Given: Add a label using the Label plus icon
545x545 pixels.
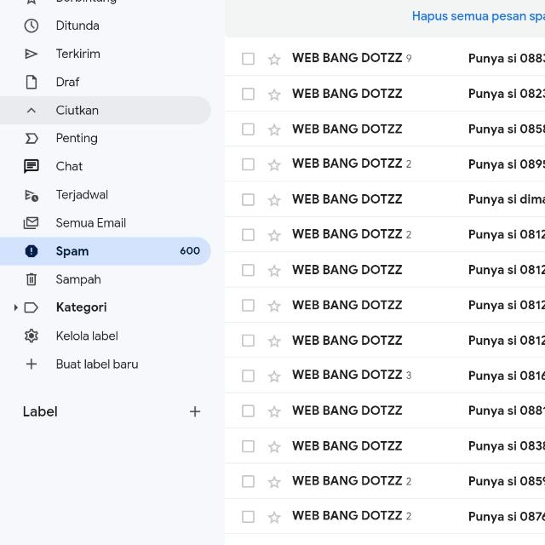Looking at the screenshot, I should [195, 411].
